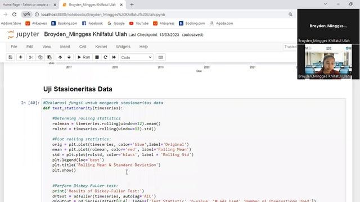Open the Kernel menu

tap(101, 47)
